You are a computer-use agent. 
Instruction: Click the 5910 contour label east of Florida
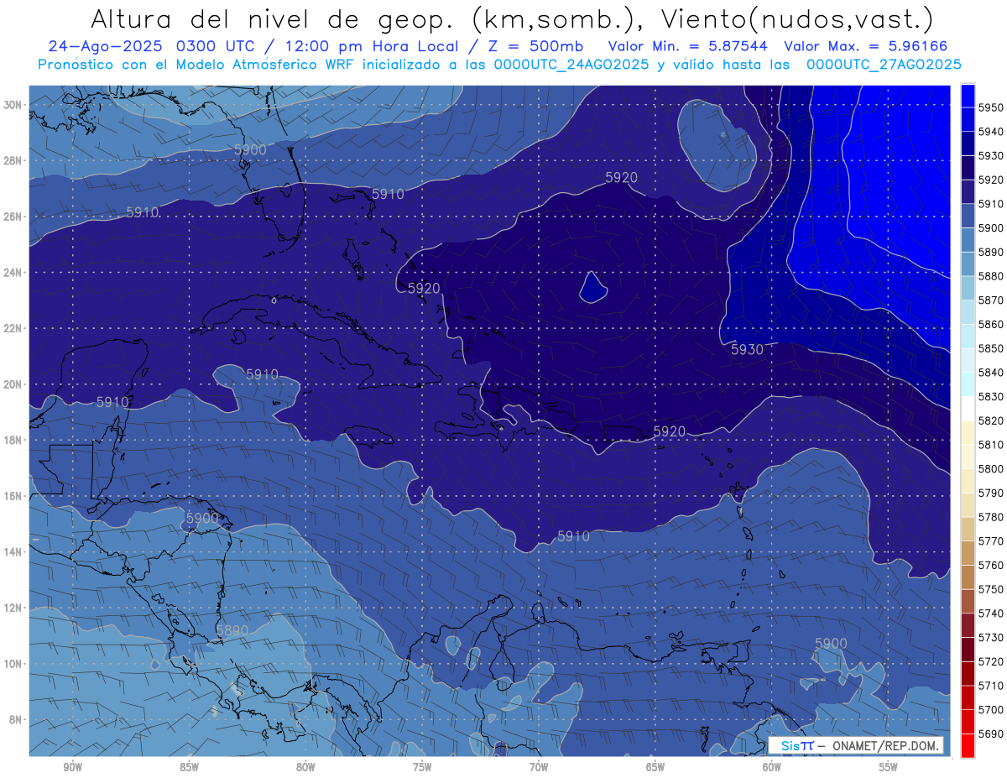388,194
